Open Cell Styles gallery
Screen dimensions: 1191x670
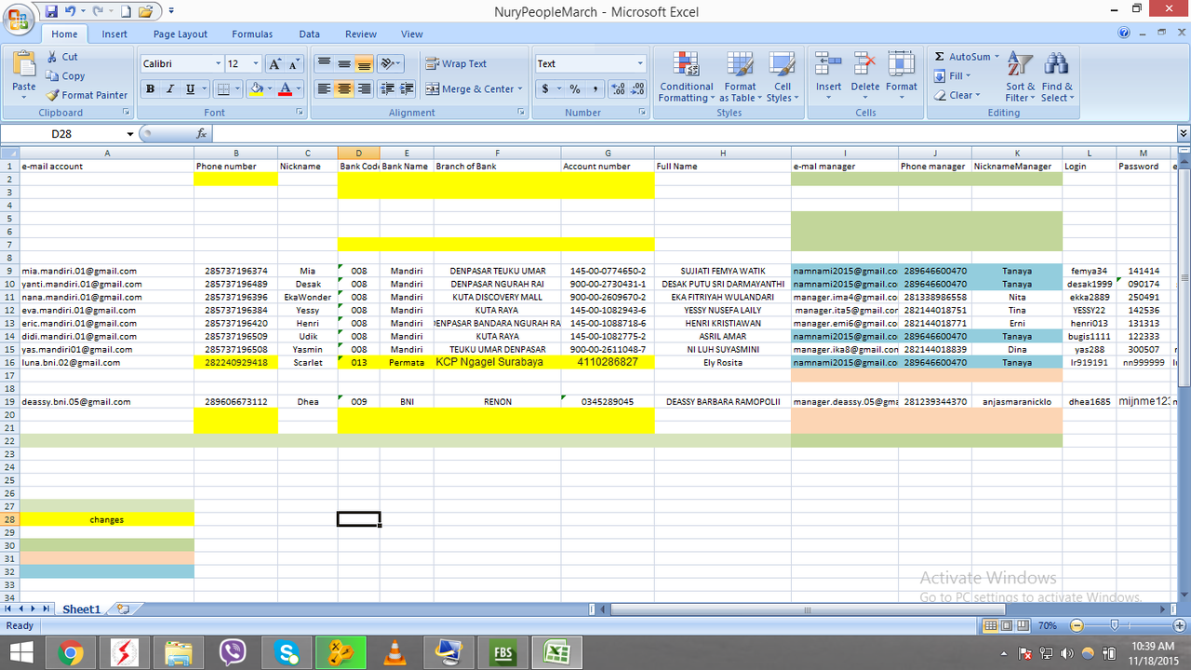click(782, 77)
